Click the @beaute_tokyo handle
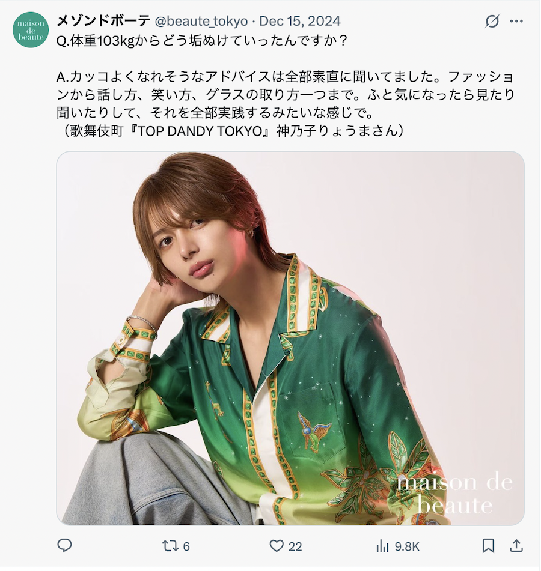 201,21
